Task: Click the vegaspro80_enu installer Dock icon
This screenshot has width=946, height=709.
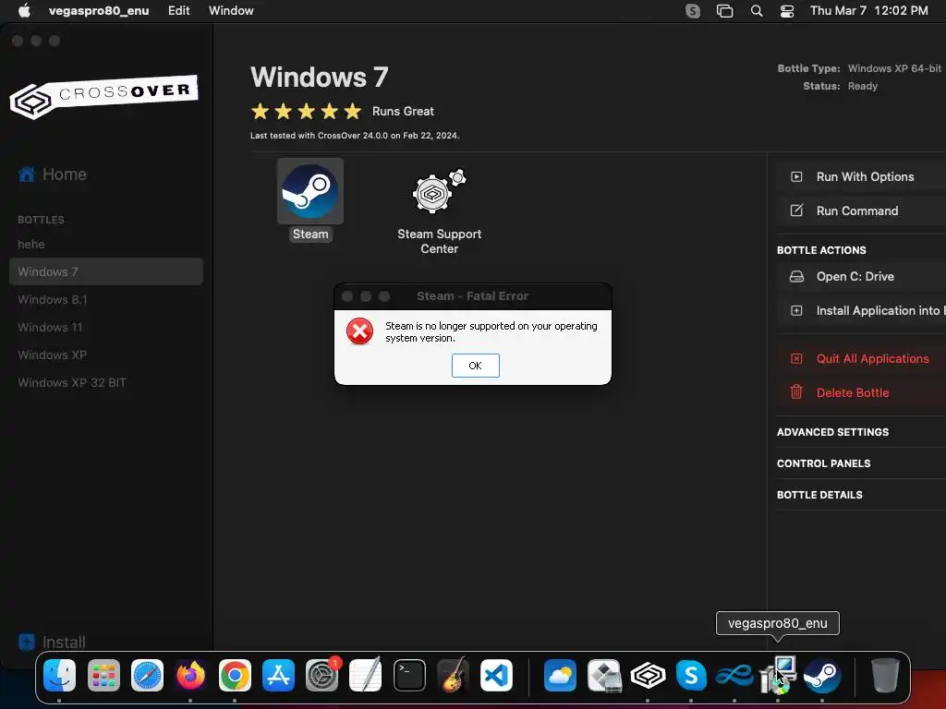Action: 778,675
